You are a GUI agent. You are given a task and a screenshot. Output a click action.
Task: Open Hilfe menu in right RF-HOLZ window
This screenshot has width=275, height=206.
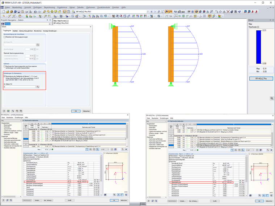pos(172,118)
